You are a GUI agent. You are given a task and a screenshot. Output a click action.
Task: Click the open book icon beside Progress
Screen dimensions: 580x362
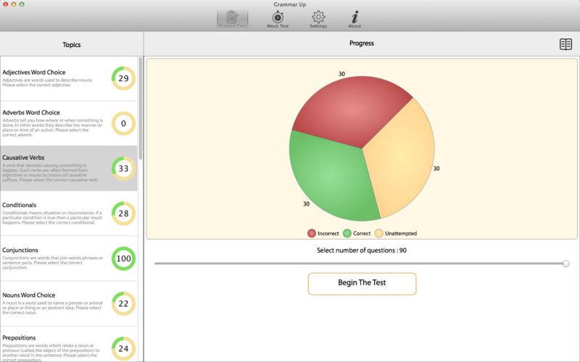565,44
